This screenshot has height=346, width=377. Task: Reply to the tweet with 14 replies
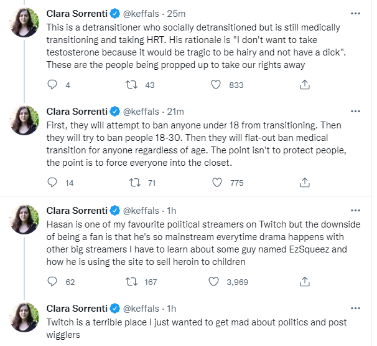pyautogui.click(x=53, y=183)
